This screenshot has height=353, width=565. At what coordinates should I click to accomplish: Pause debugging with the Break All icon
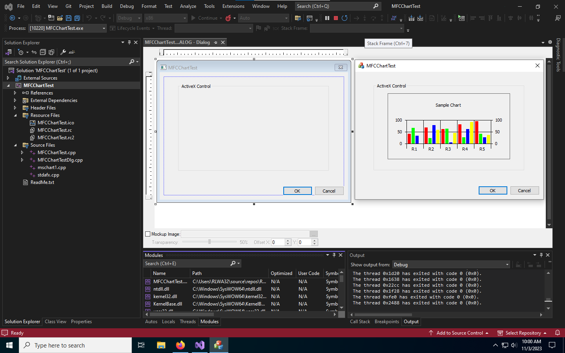point(327,18)
